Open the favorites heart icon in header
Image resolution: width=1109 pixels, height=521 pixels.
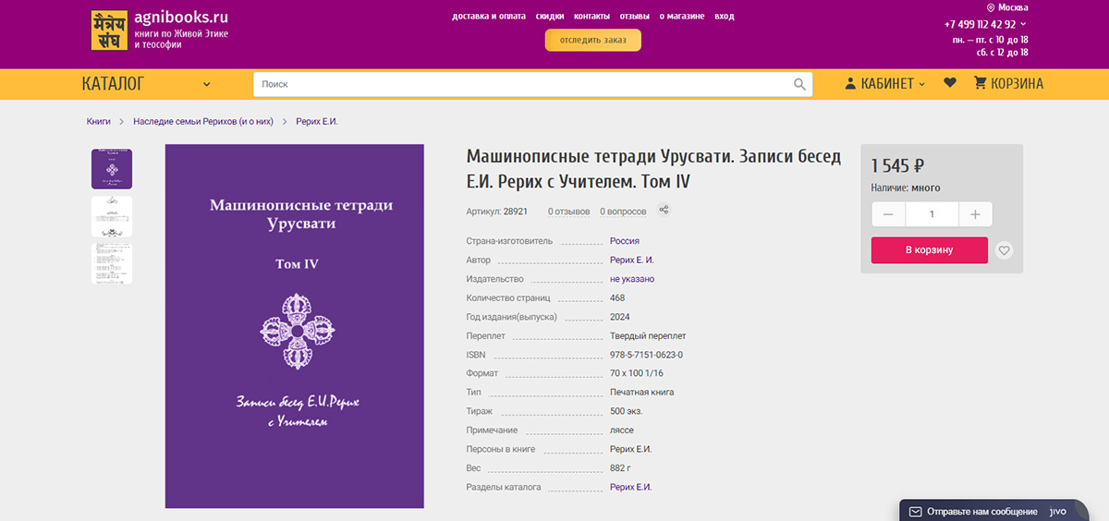[949, 83]
